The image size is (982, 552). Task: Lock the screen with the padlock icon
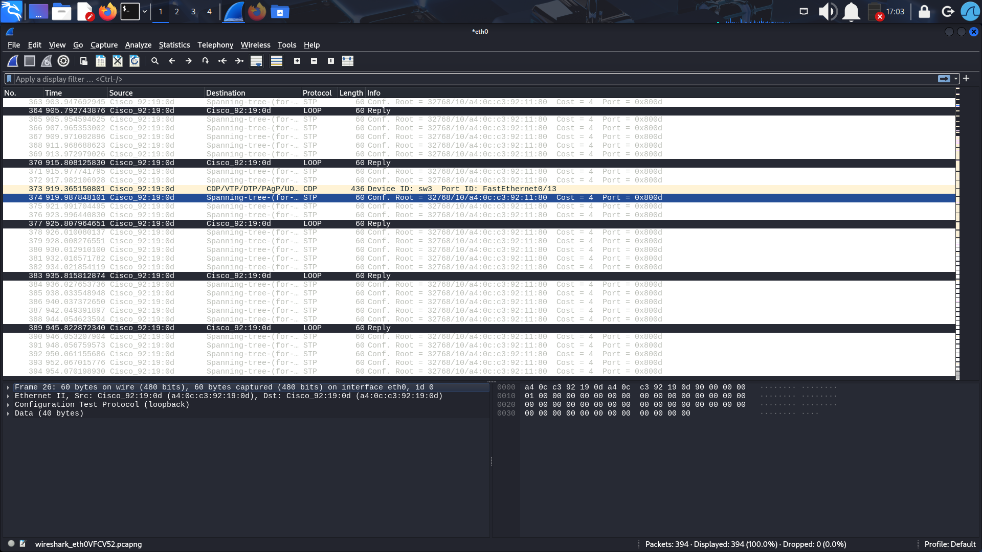pyautogui.click(x=924, y=11)
